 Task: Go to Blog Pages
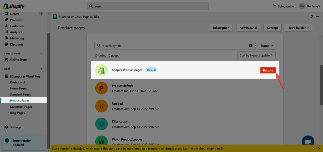17,113
